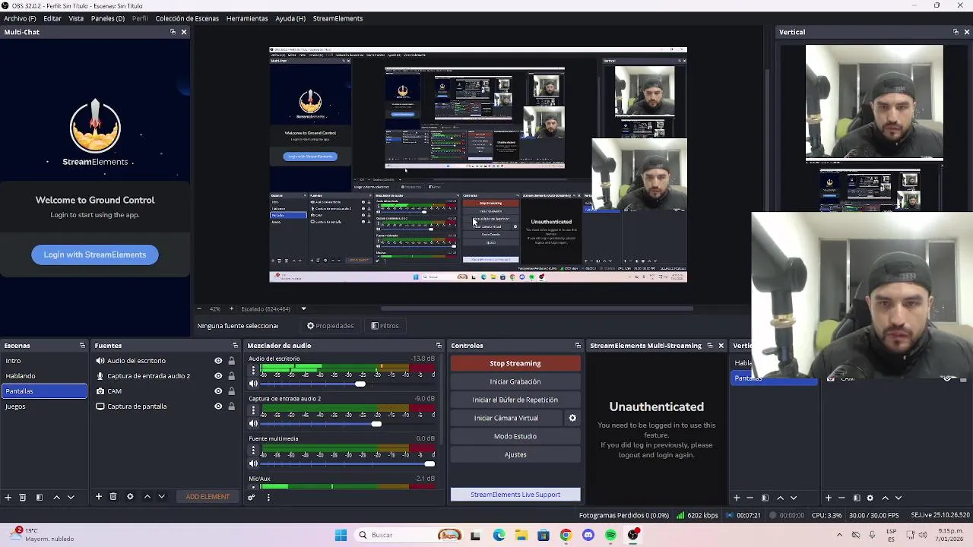Open options dots for Fuente multimedia channel
Image resolution: width=973 pixels, height=547 pixels.
[254, 451]
